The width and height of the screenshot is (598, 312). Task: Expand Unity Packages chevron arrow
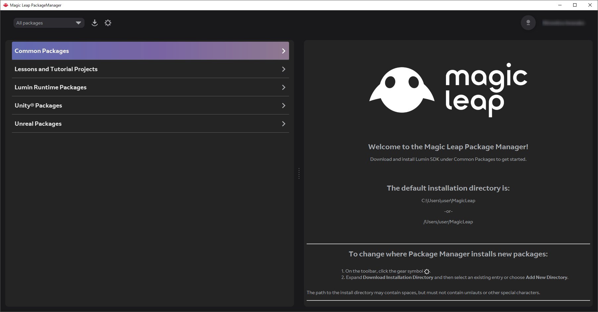click(x=283, y=106)
